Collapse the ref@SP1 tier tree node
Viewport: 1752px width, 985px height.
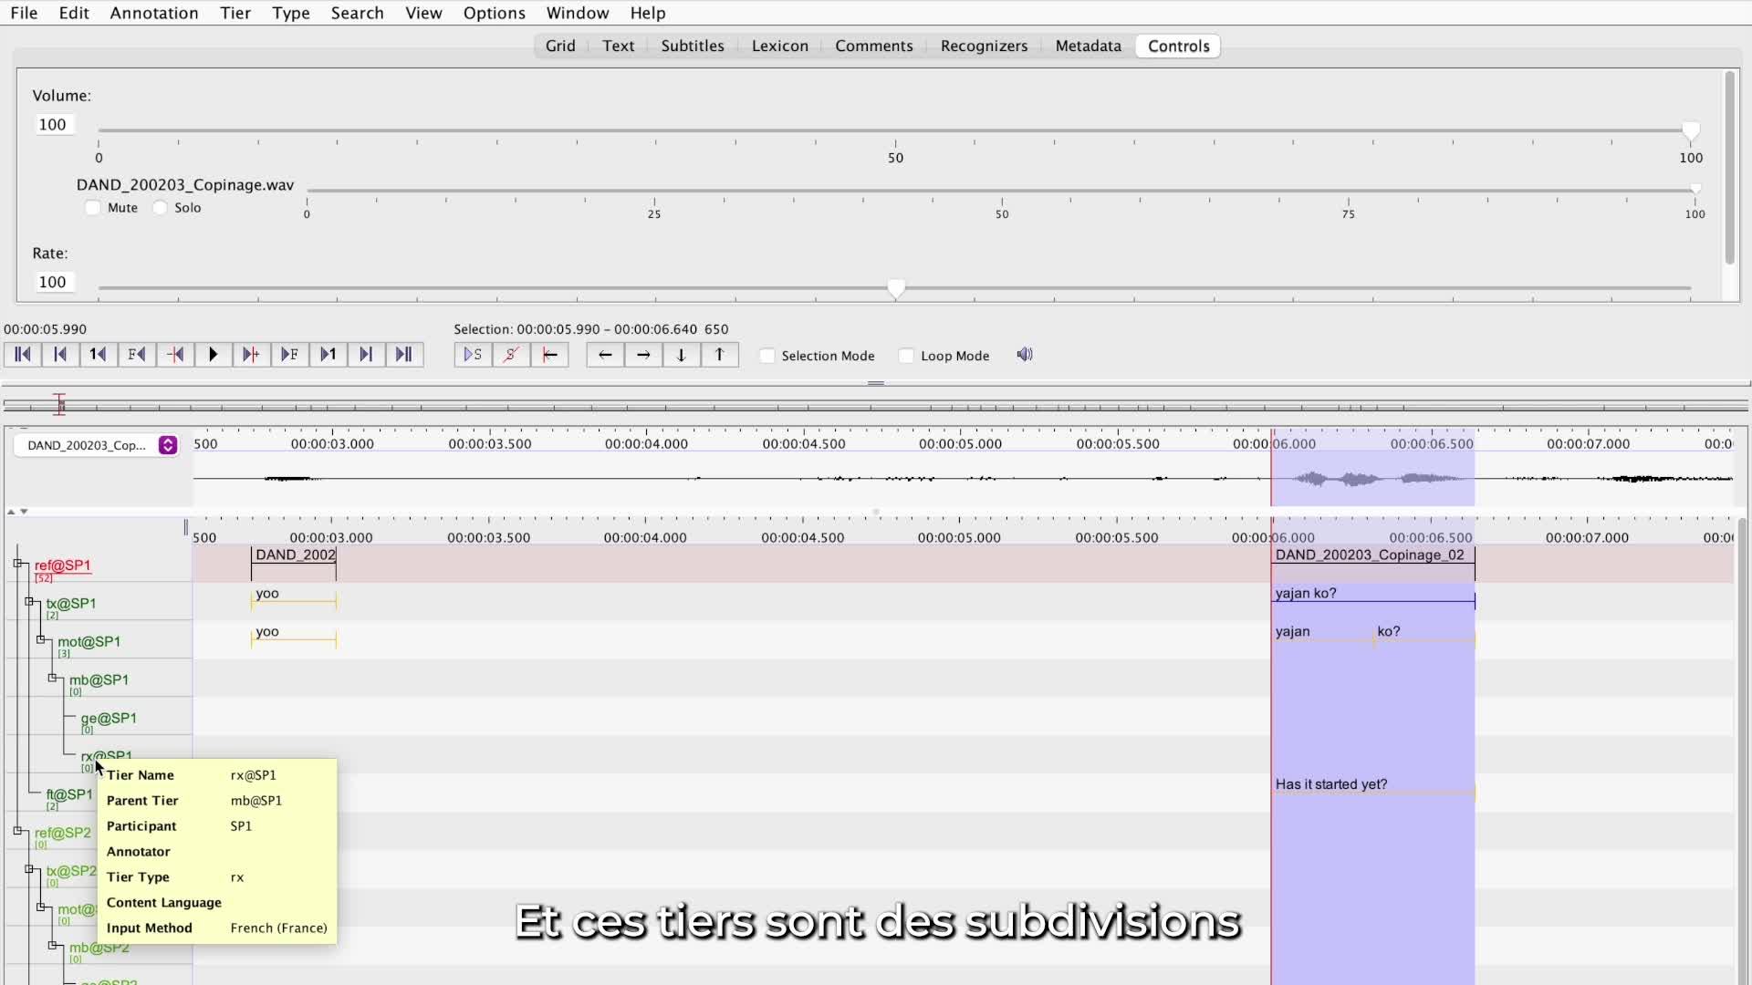tap(18, 564)
